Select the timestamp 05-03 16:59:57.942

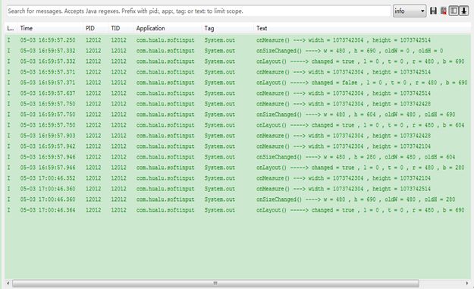coord(48,146)
